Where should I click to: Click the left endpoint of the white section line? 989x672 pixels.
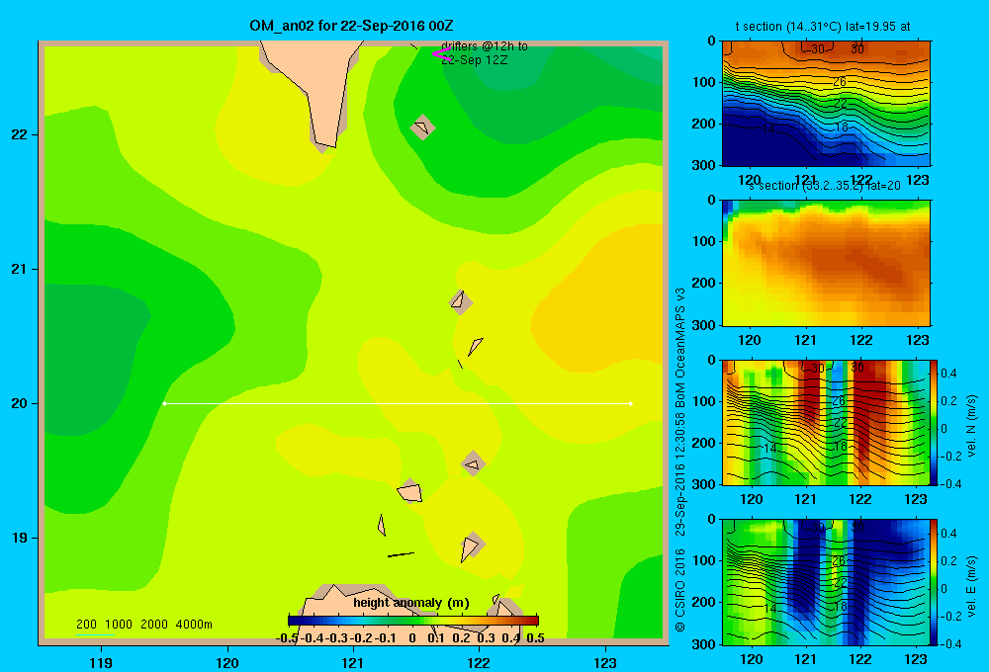(164, 403)
